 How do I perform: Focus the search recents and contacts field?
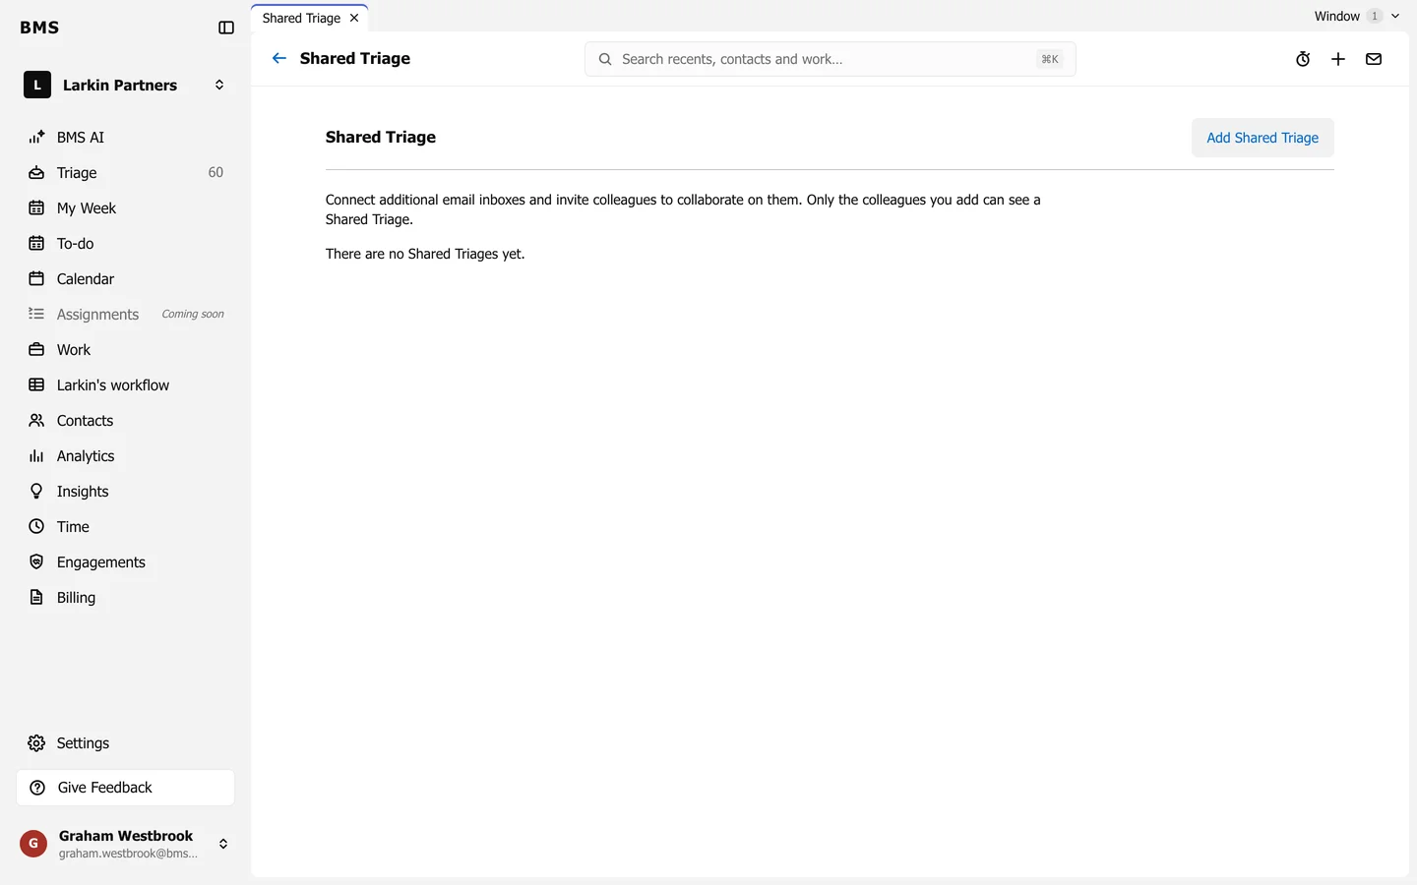point(830,59)
